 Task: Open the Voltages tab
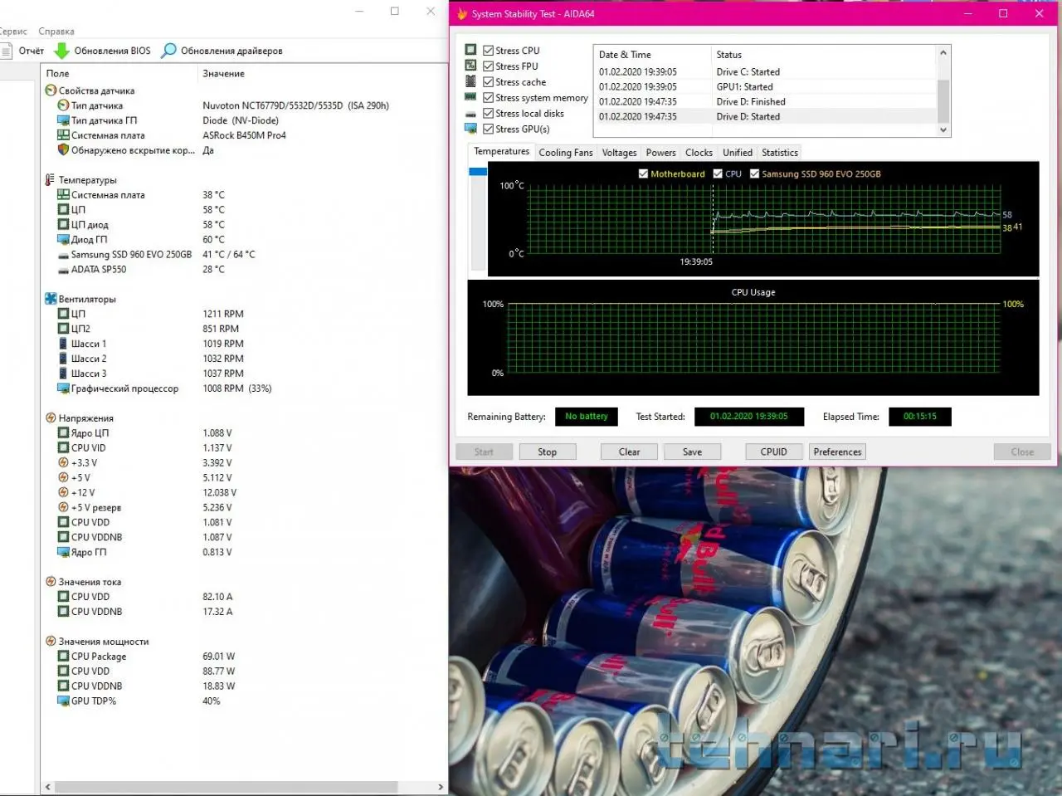click(x=619, y=153)
